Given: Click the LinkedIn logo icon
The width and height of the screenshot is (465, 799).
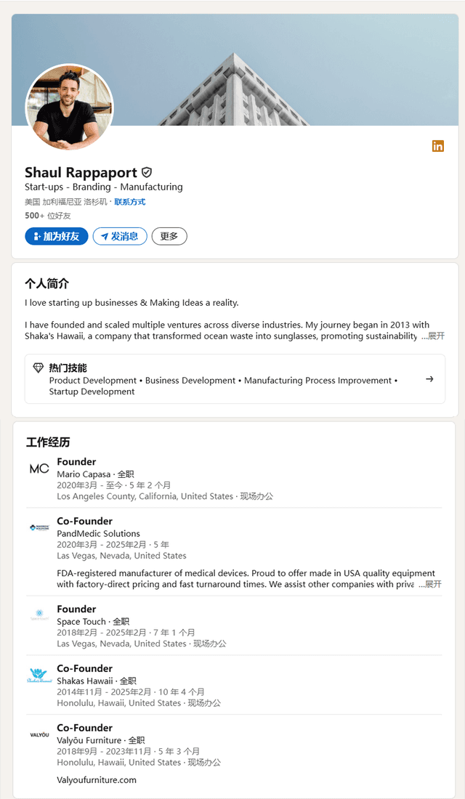Looking at the screenshot, I should [438, 146].
